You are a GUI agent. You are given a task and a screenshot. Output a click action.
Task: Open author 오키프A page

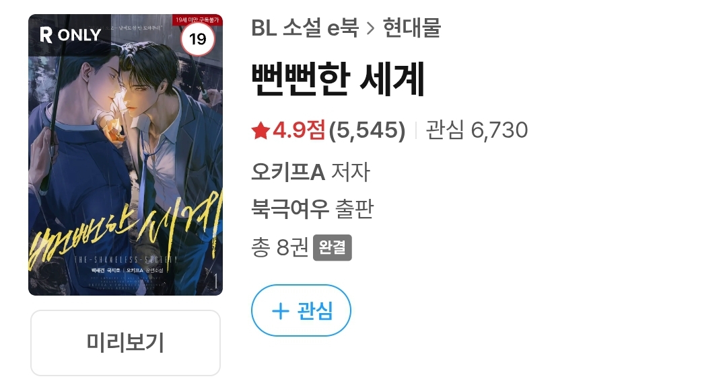point(288,172)
